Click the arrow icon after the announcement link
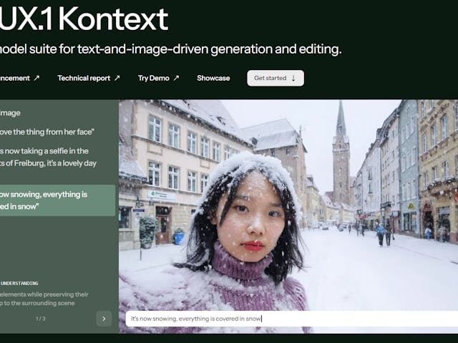Viewport: 458px width, 343px height. click(36, 78)
